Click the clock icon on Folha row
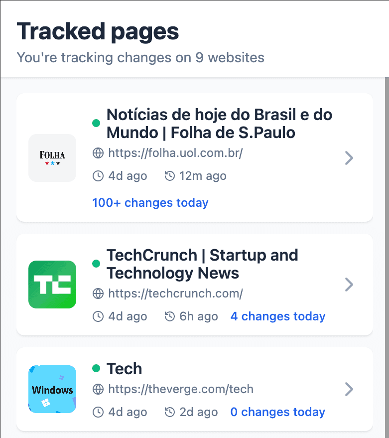This screenshot has height=438, width=389. pyautogui.click(x=98, y=176)
